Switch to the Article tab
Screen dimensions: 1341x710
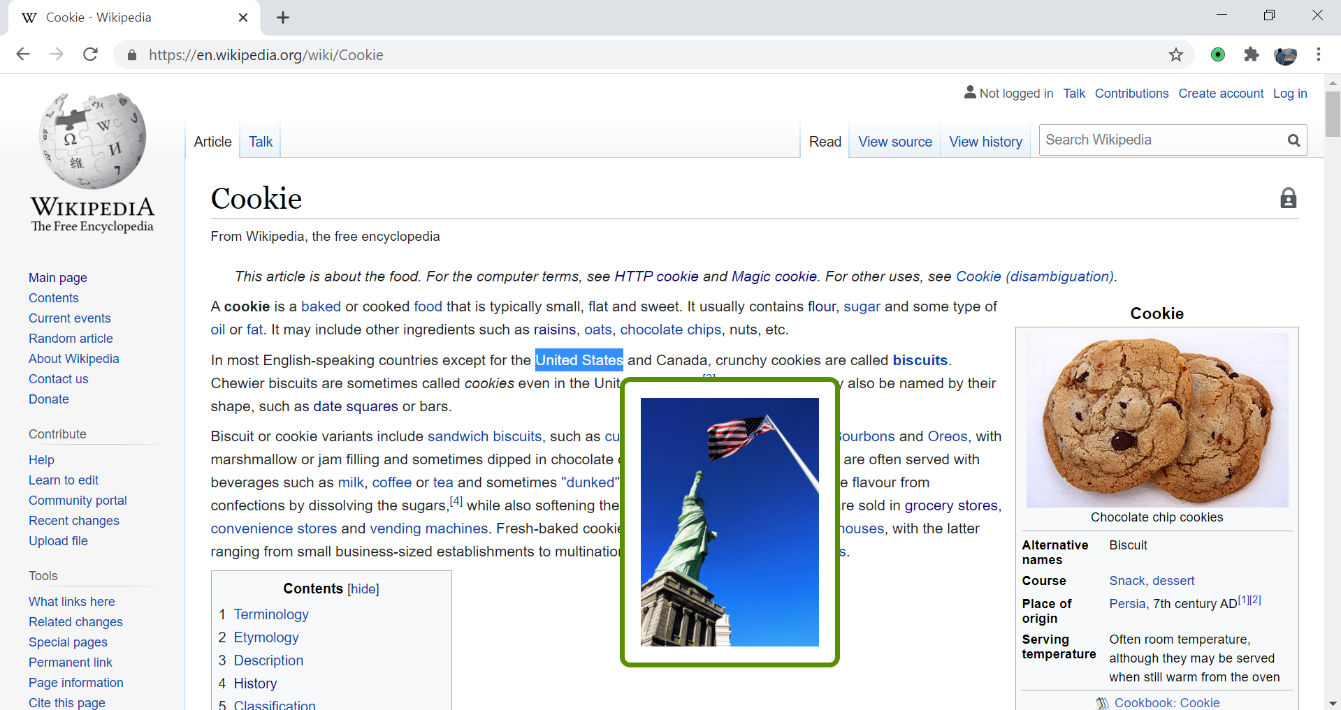(212, 142)
